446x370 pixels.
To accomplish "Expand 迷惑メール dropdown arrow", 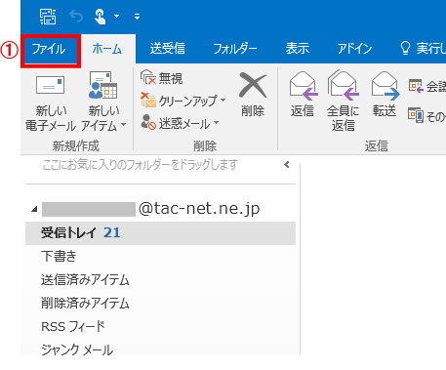I will pyautogui.click(x=217, y=123).
